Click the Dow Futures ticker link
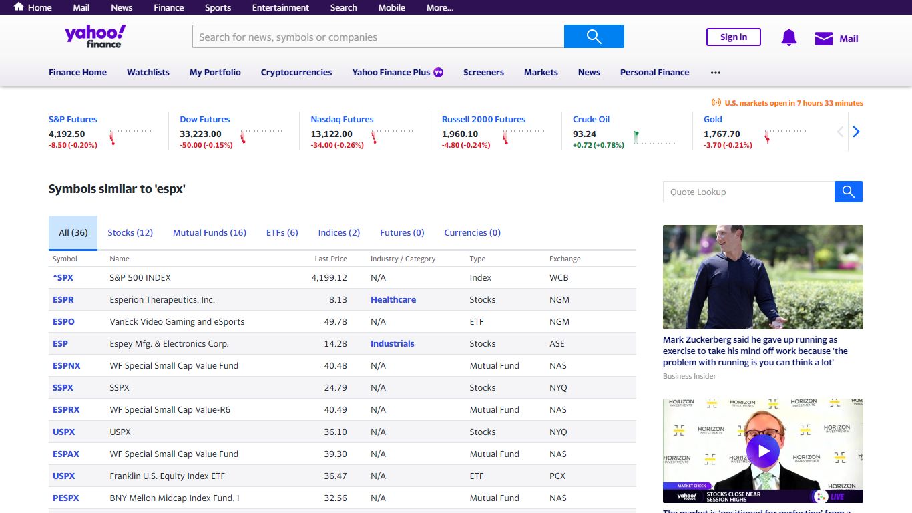912x513 pixels. pos(205,119)
